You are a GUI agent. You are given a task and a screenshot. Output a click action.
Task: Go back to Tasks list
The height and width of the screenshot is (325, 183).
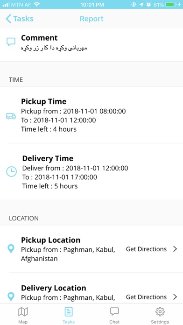click(20, 19)
